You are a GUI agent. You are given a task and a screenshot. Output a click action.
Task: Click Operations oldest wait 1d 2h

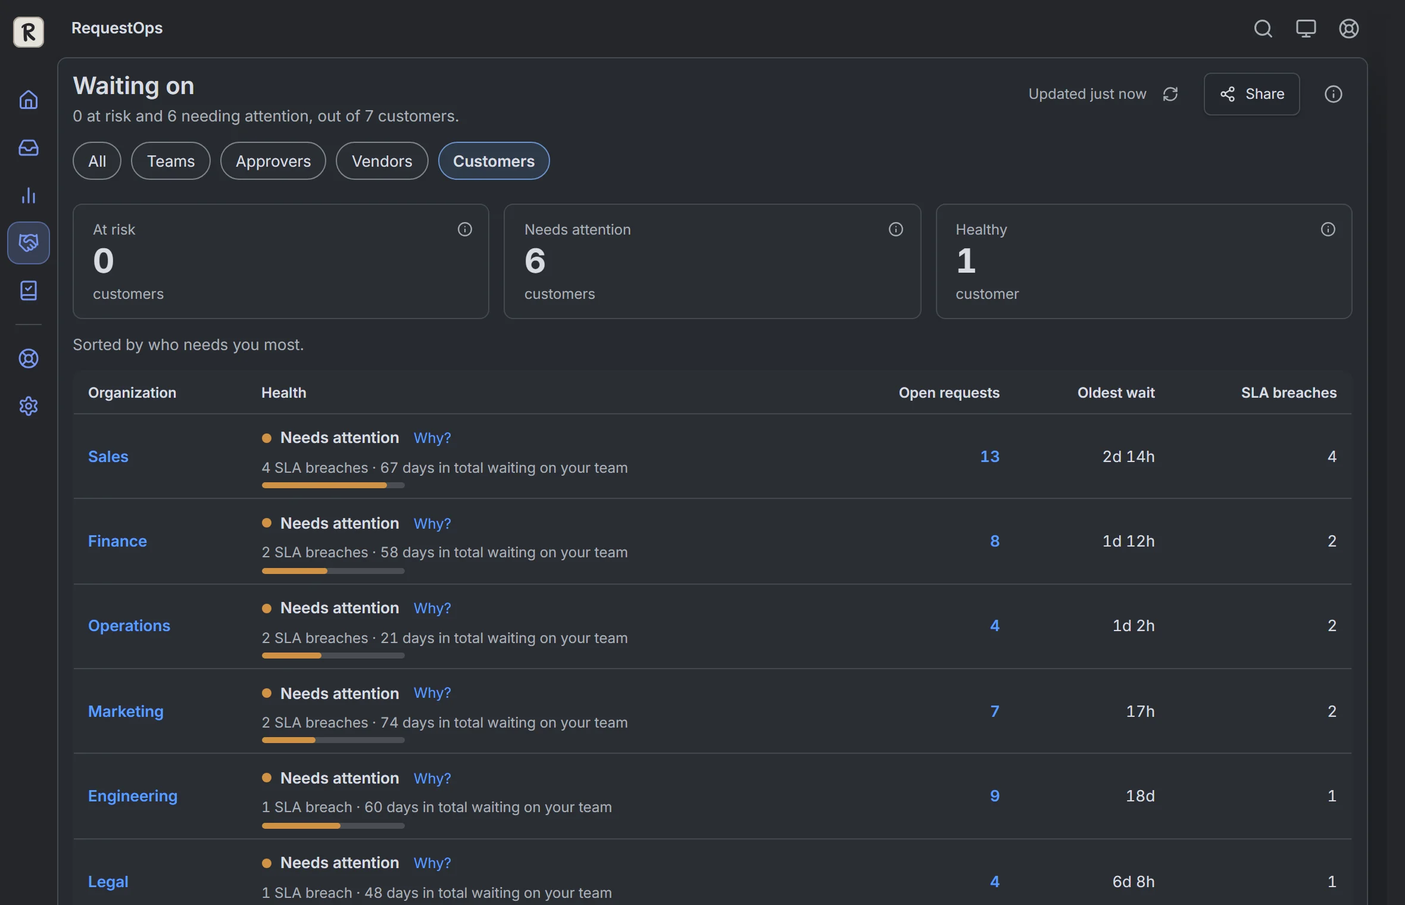pos(1134,626)
